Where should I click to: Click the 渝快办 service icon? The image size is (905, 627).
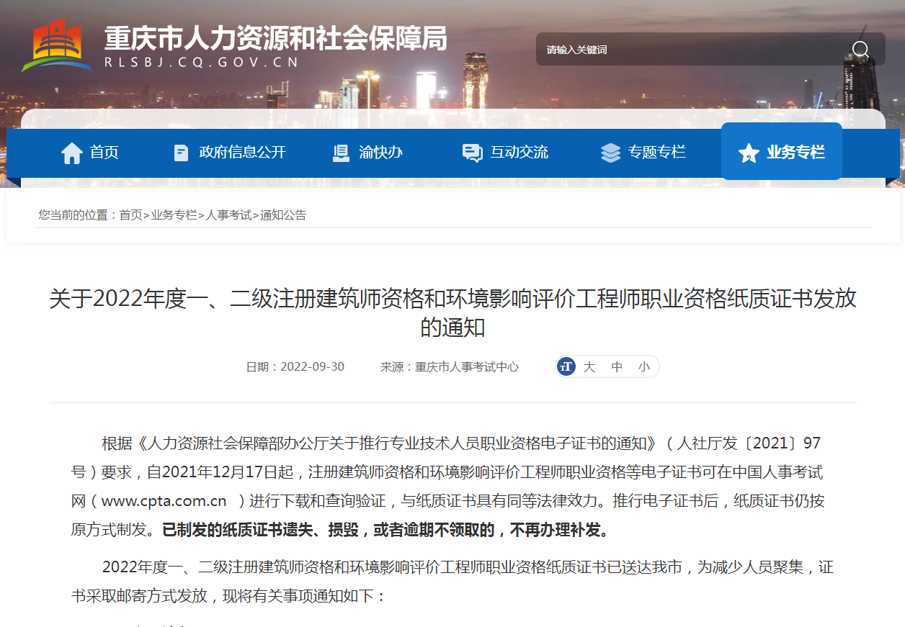tap(341, 153)
